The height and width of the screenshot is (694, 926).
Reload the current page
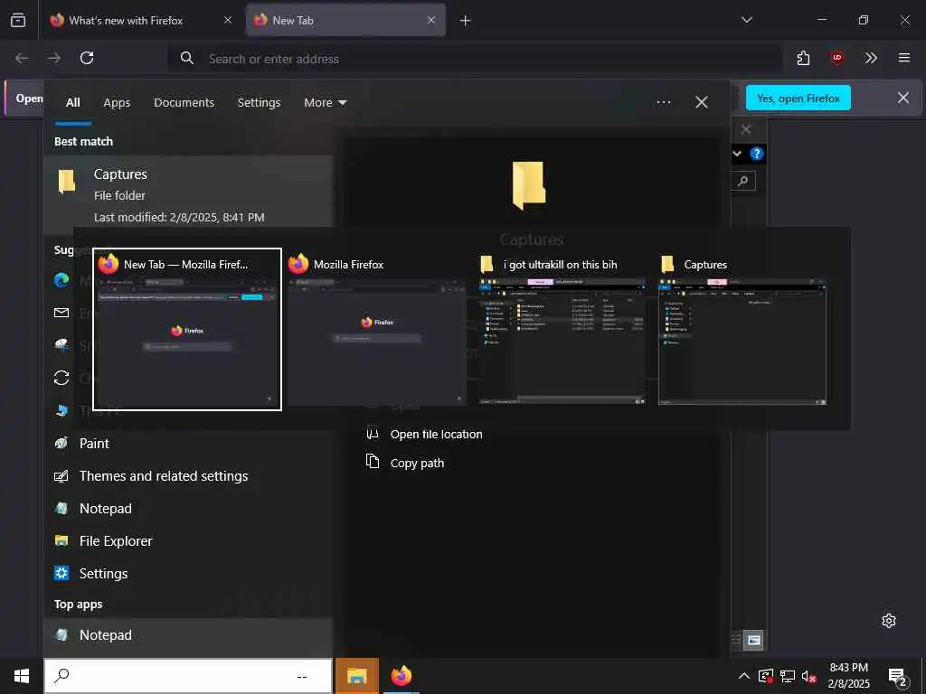[87, 58]
